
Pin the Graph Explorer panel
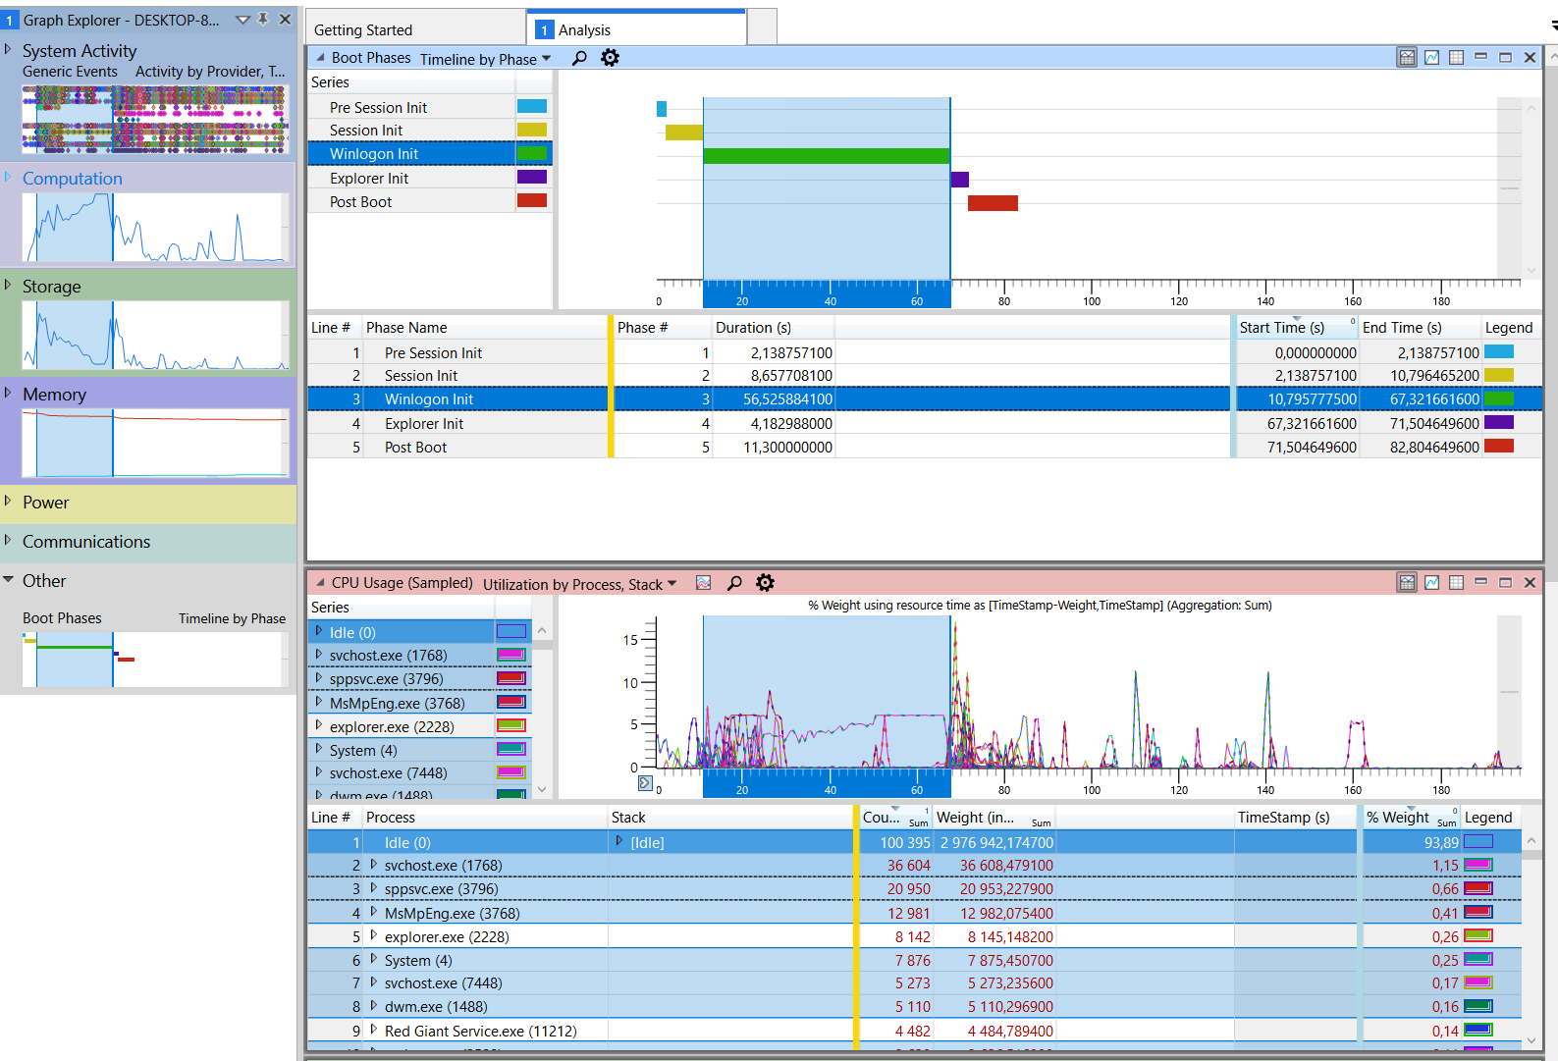pyautogui.click(x=263, y=19)
